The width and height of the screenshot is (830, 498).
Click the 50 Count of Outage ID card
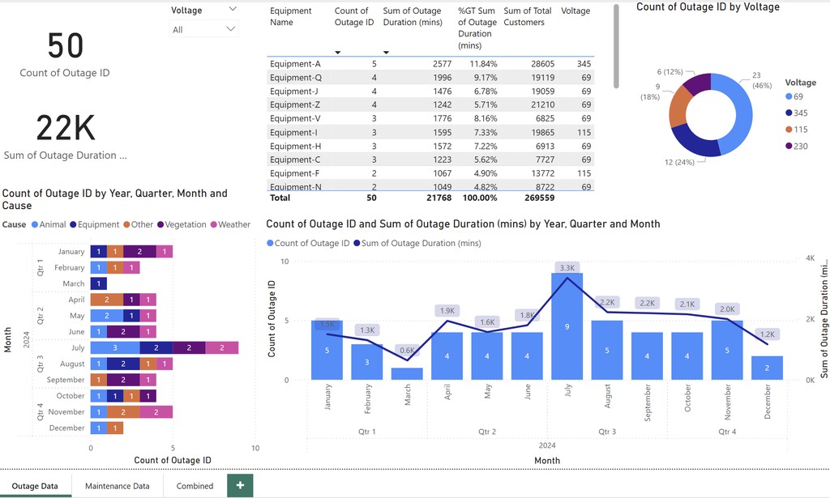coord(65,54)
